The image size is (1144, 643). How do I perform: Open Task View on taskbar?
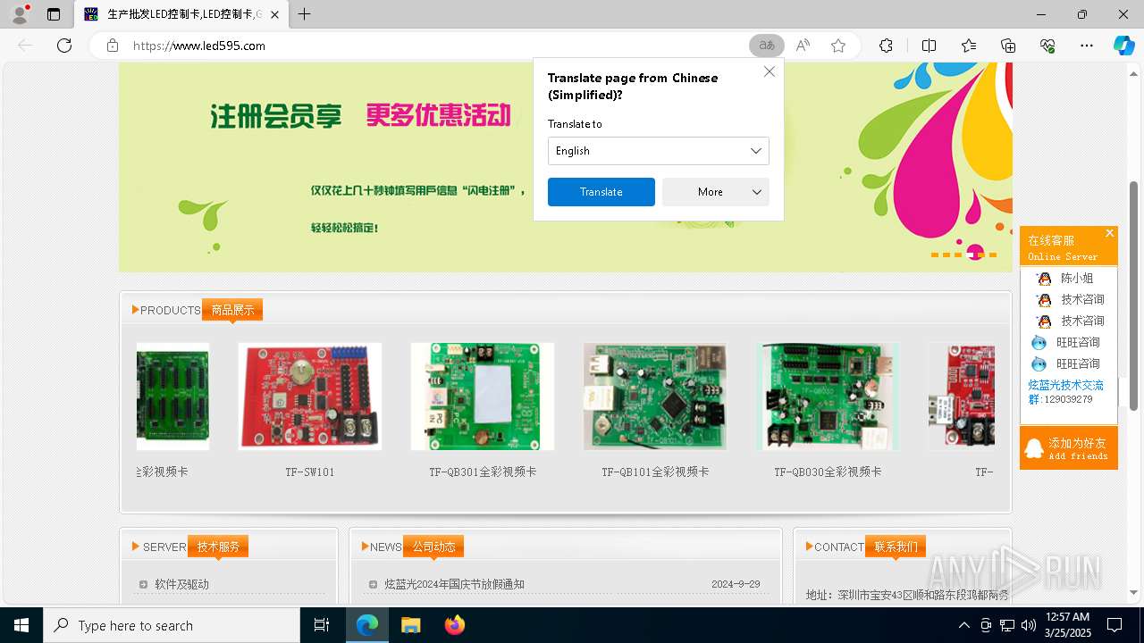[x=322, y=625]
